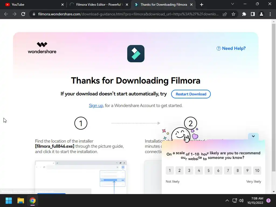276x207 pixels.
Task: Rate 4 on the recommendation scale
Action: (x=199, y=170)
